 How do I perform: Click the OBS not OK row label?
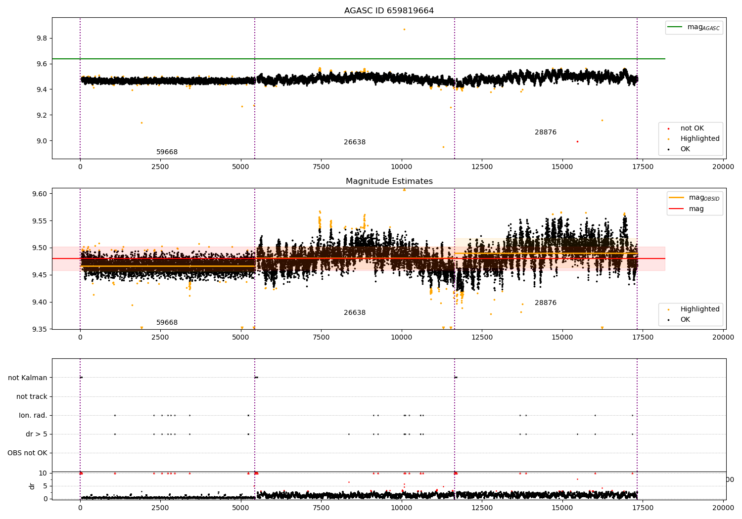pos(27,453)
